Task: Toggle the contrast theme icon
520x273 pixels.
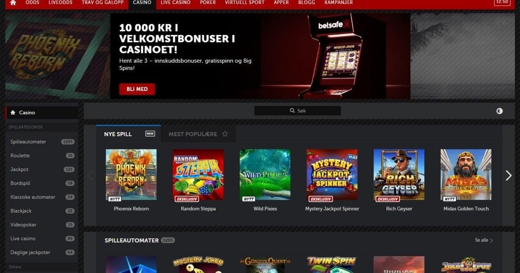Action: point(500,111)
